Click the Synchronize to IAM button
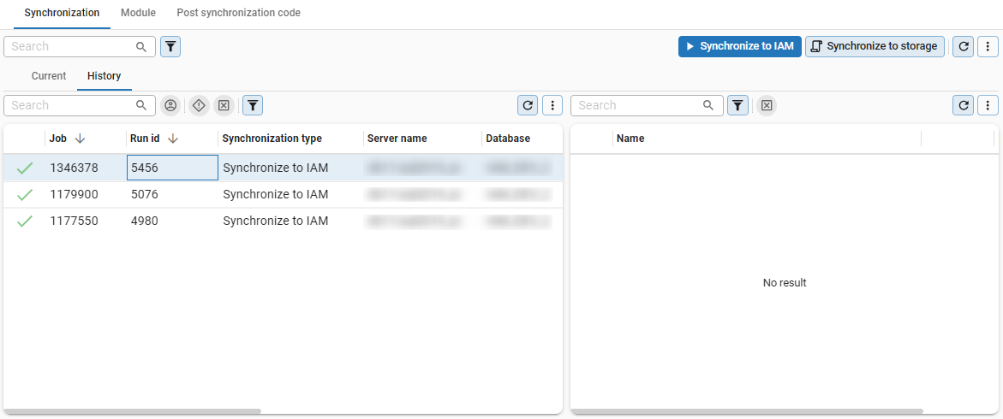 point(740,46)
